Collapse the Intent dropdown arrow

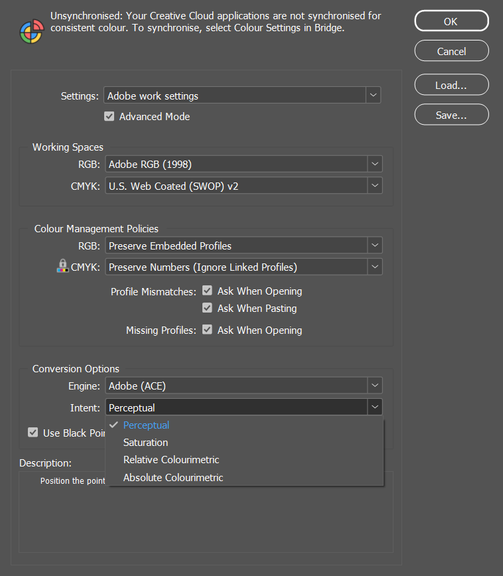point(375,407)
